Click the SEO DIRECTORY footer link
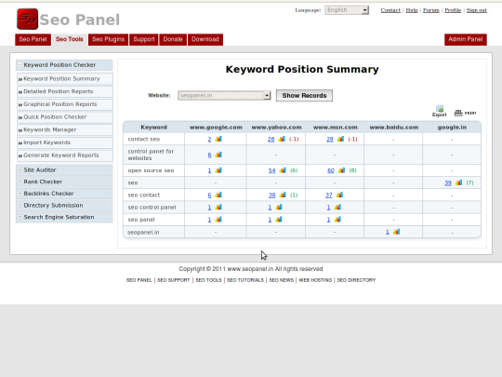 [x=356, y=280]
